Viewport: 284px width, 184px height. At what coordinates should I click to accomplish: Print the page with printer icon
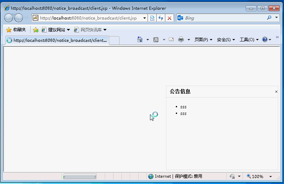point(181,39)
